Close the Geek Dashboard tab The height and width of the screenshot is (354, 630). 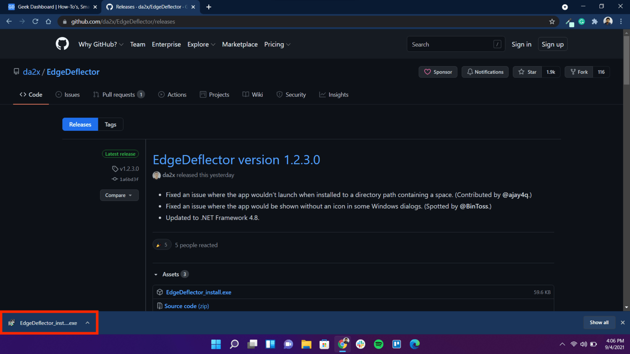click(x=95, y=7)
